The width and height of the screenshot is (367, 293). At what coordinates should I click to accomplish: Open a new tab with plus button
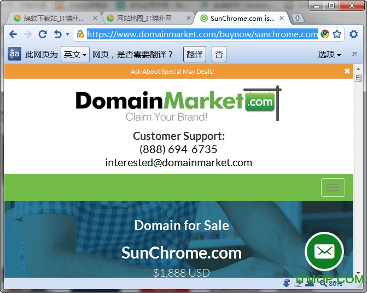coord(298,18)
